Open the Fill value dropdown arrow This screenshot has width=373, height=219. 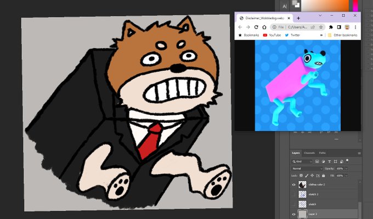click(x=346, y=176)
